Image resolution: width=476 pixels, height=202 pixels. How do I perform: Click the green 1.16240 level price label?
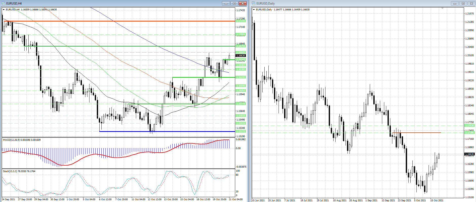coord(241,77)
